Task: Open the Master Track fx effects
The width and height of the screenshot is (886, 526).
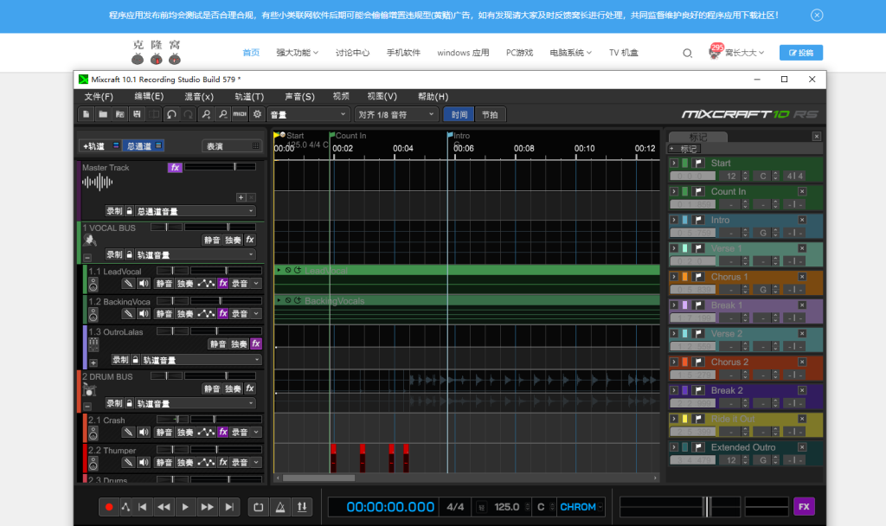Action: click(175, 167)
